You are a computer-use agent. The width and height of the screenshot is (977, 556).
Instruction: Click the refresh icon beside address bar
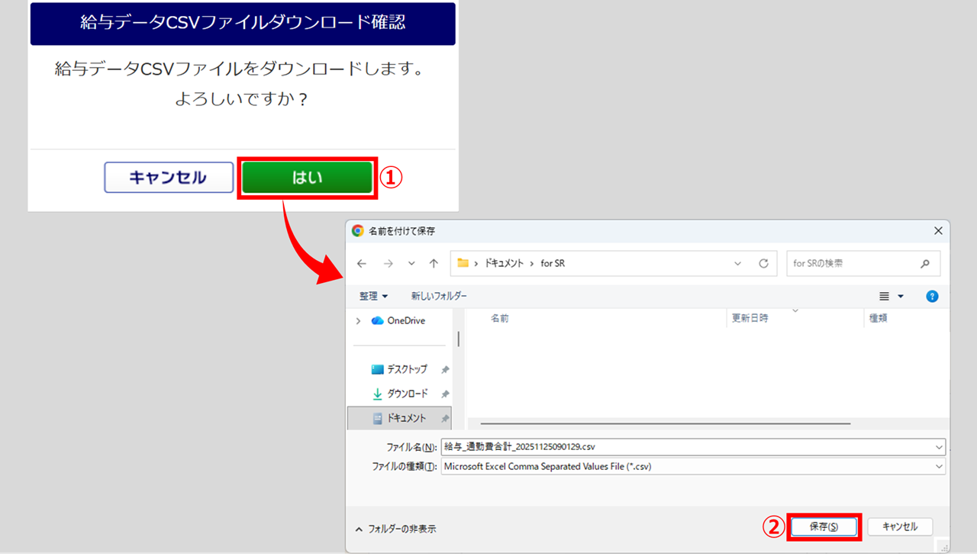[x=763, y=263]
